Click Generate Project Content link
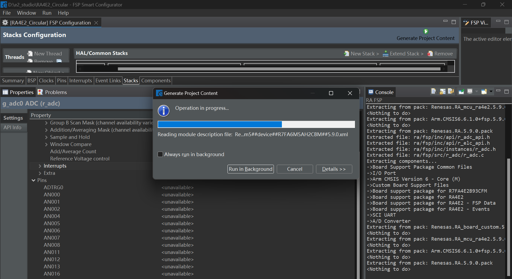 pos(425,38)
